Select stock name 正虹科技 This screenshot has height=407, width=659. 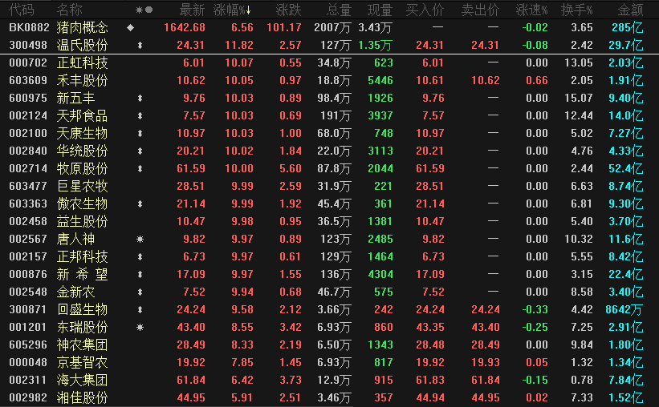(x=83, y=63)
